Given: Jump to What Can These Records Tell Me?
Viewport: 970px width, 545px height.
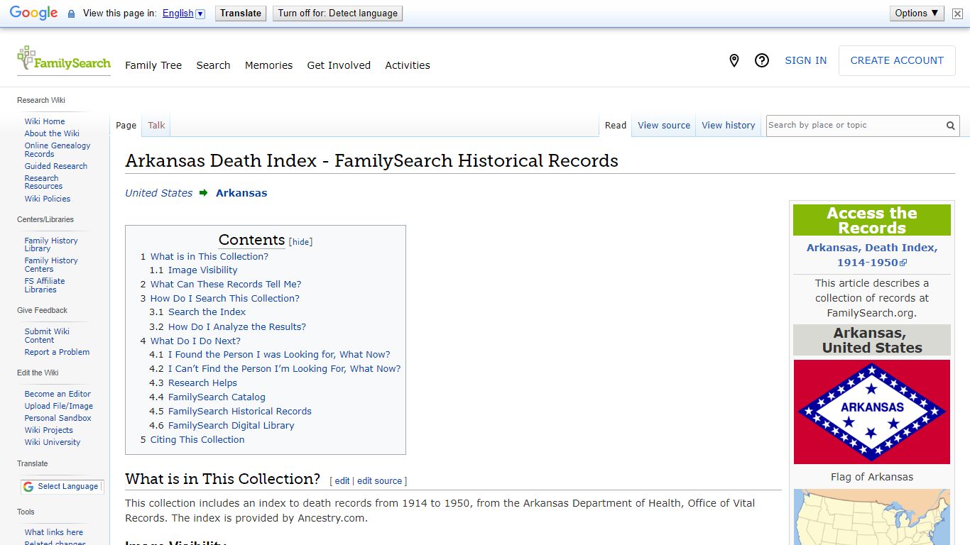Looking at the screenshot, I should click(226, 285).
